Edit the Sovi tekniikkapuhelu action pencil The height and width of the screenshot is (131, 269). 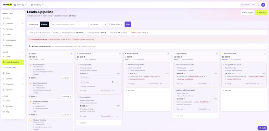209,102
